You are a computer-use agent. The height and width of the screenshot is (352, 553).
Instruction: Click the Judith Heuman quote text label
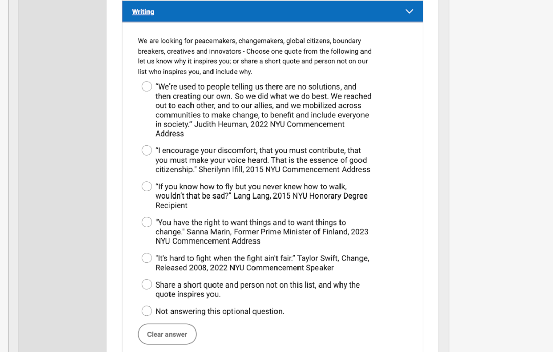(x=263, y=110)
